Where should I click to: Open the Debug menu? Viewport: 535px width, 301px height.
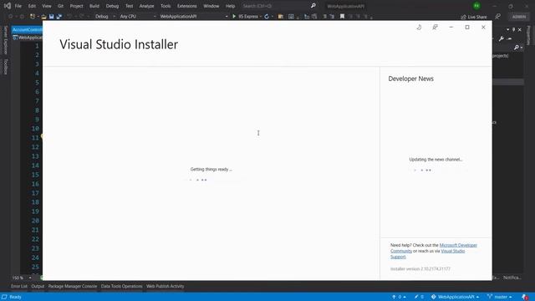[112, 6]
